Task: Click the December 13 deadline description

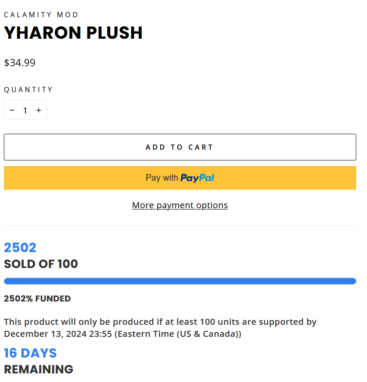Action: (x=160, y=328)
